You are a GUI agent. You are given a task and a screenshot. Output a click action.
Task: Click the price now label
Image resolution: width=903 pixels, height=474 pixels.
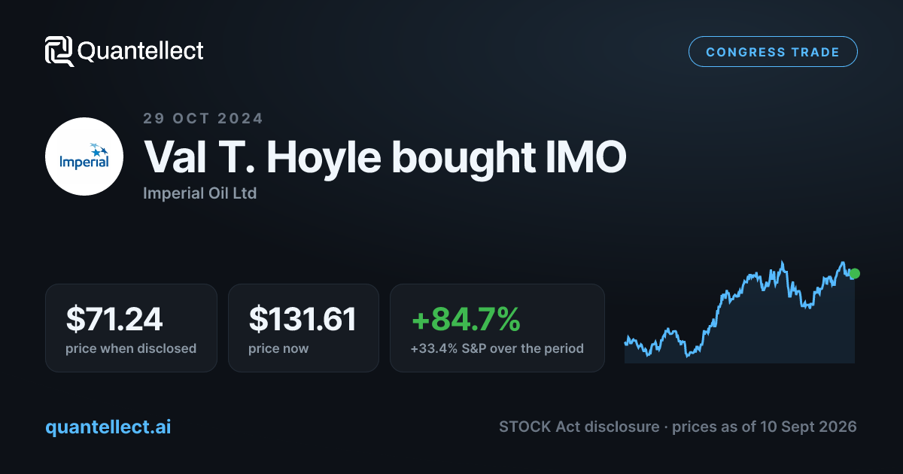click(x=278, y=348)
